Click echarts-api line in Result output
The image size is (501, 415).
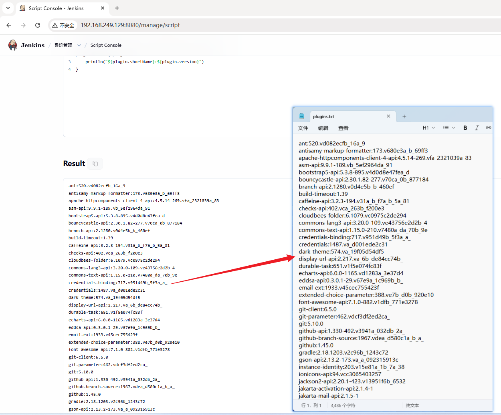114,320
